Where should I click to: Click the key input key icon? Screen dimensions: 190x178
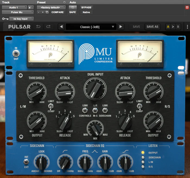[5, 19]
